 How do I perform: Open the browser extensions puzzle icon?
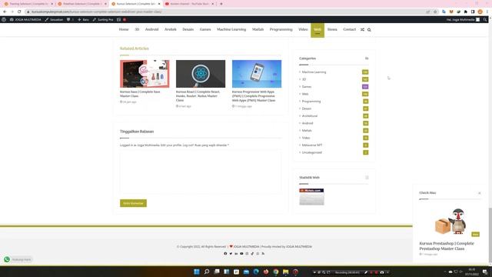(466, 12)
